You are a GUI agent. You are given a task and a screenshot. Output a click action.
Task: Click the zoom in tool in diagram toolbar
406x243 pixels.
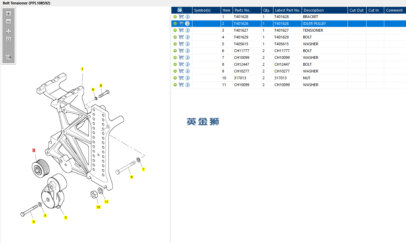[x=9, y=14]
